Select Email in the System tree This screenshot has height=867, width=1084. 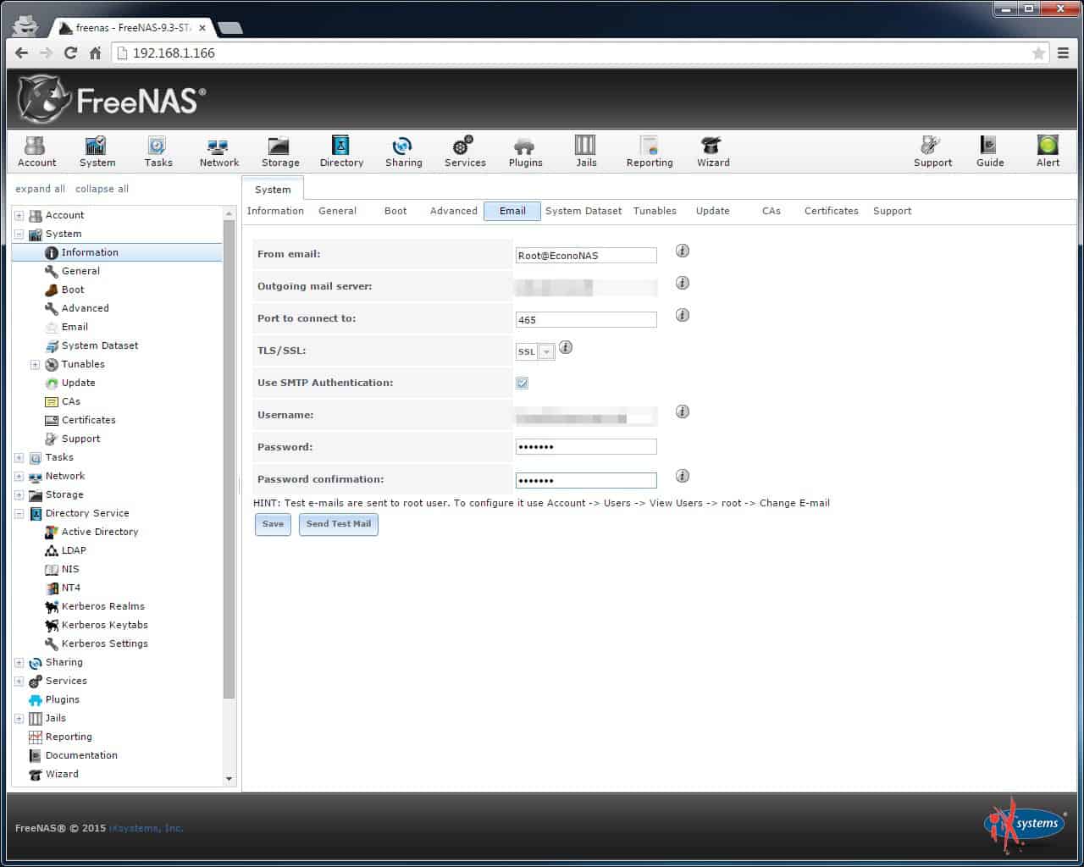coord(75,327)
